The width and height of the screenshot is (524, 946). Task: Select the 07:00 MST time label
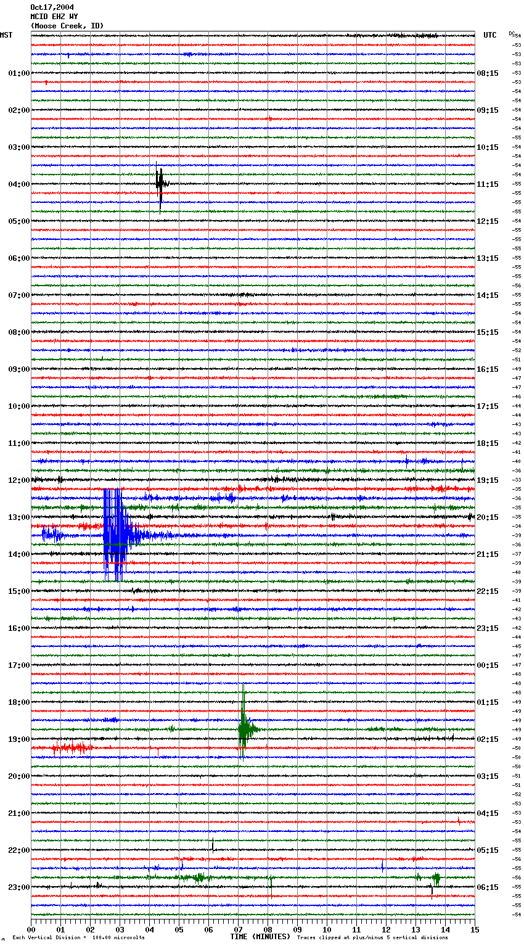19,295
